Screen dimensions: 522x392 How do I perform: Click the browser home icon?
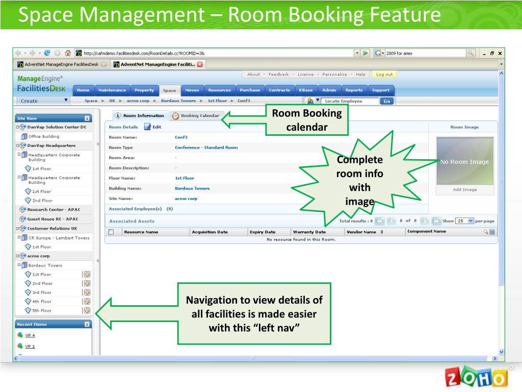coord(68,53)
